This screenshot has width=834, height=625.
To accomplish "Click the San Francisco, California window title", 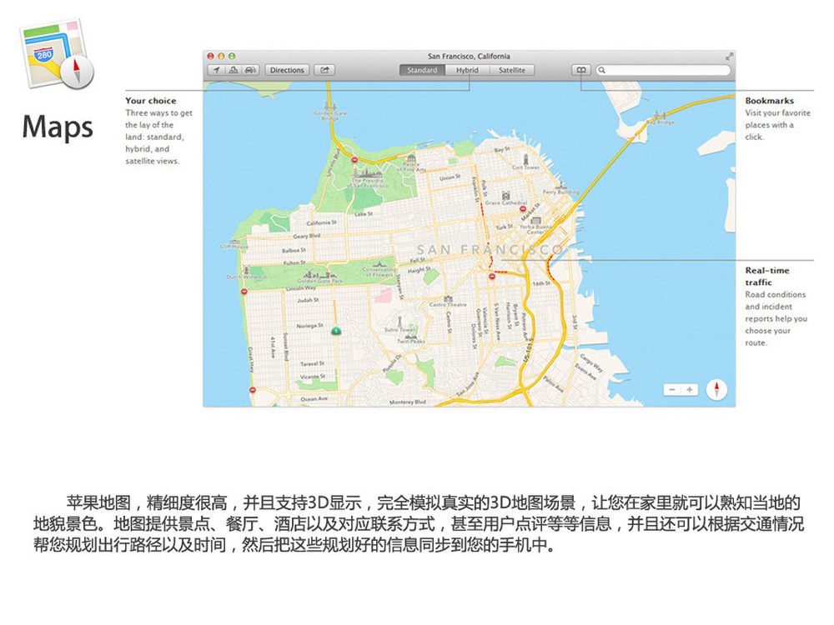I will [x=469, y=57].
